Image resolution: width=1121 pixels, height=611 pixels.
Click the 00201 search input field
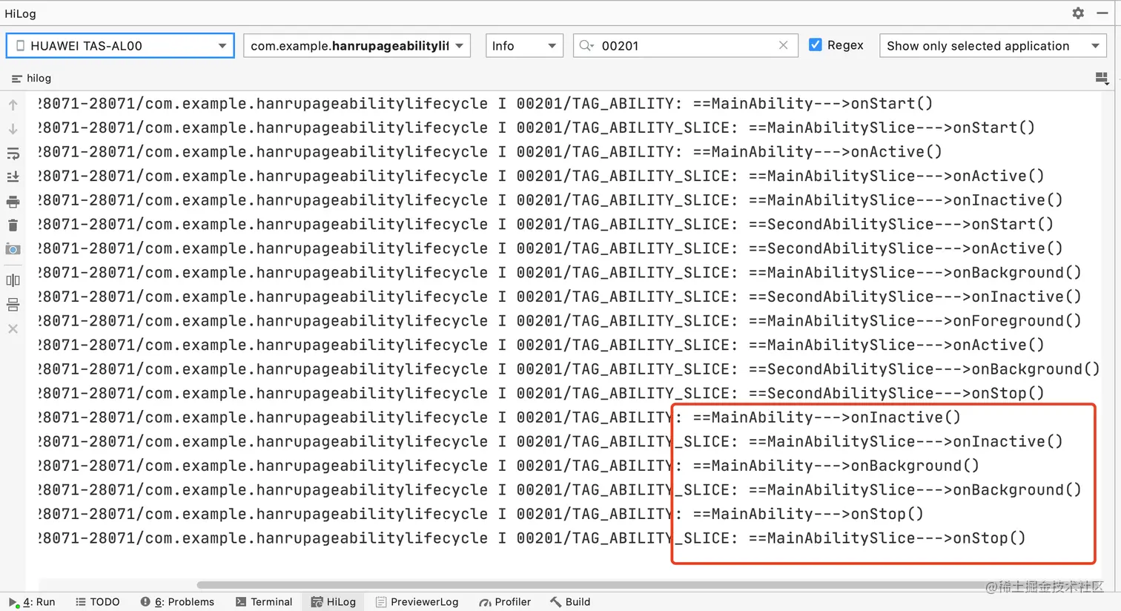(x=686, y=46)
